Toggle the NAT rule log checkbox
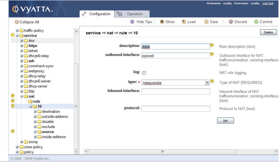 click(x=144, y=73)
